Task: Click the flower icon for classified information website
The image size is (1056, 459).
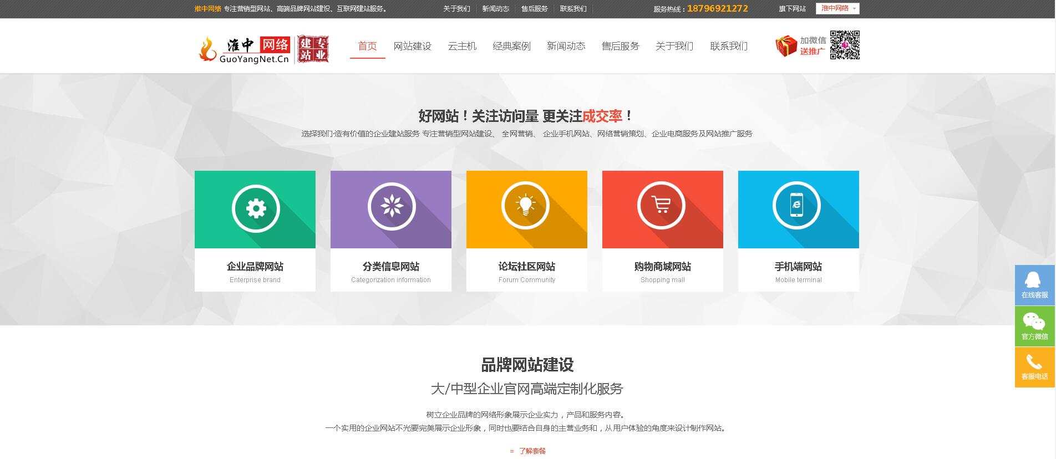Action: click(x=392, y=206)
